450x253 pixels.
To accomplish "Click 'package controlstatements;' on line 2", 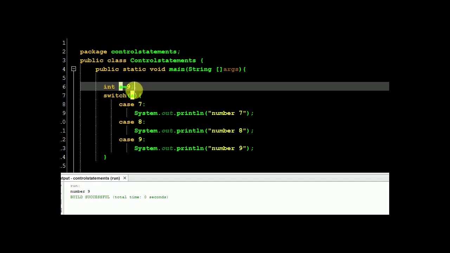I will click(x=130, y=52).
